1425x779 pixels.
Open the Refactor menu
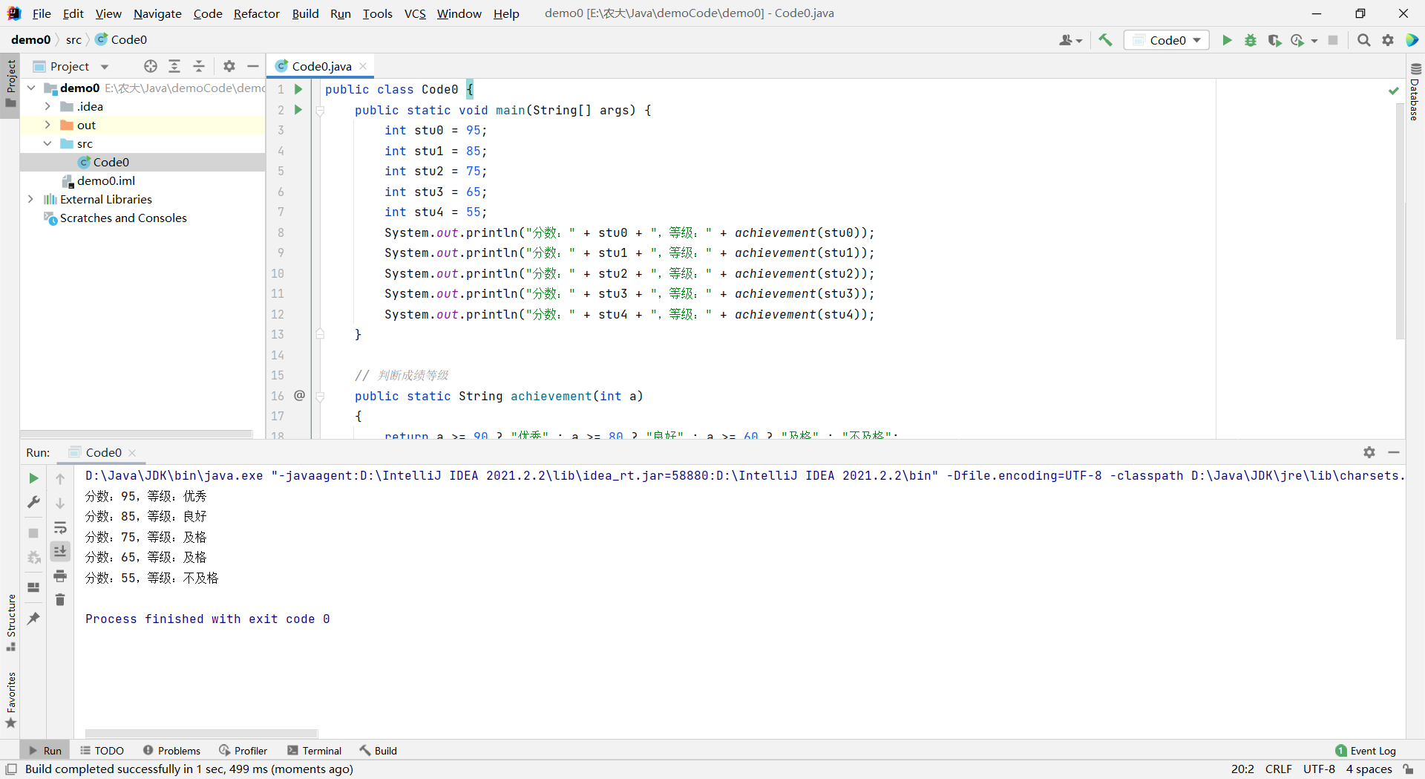click(256, 13)
